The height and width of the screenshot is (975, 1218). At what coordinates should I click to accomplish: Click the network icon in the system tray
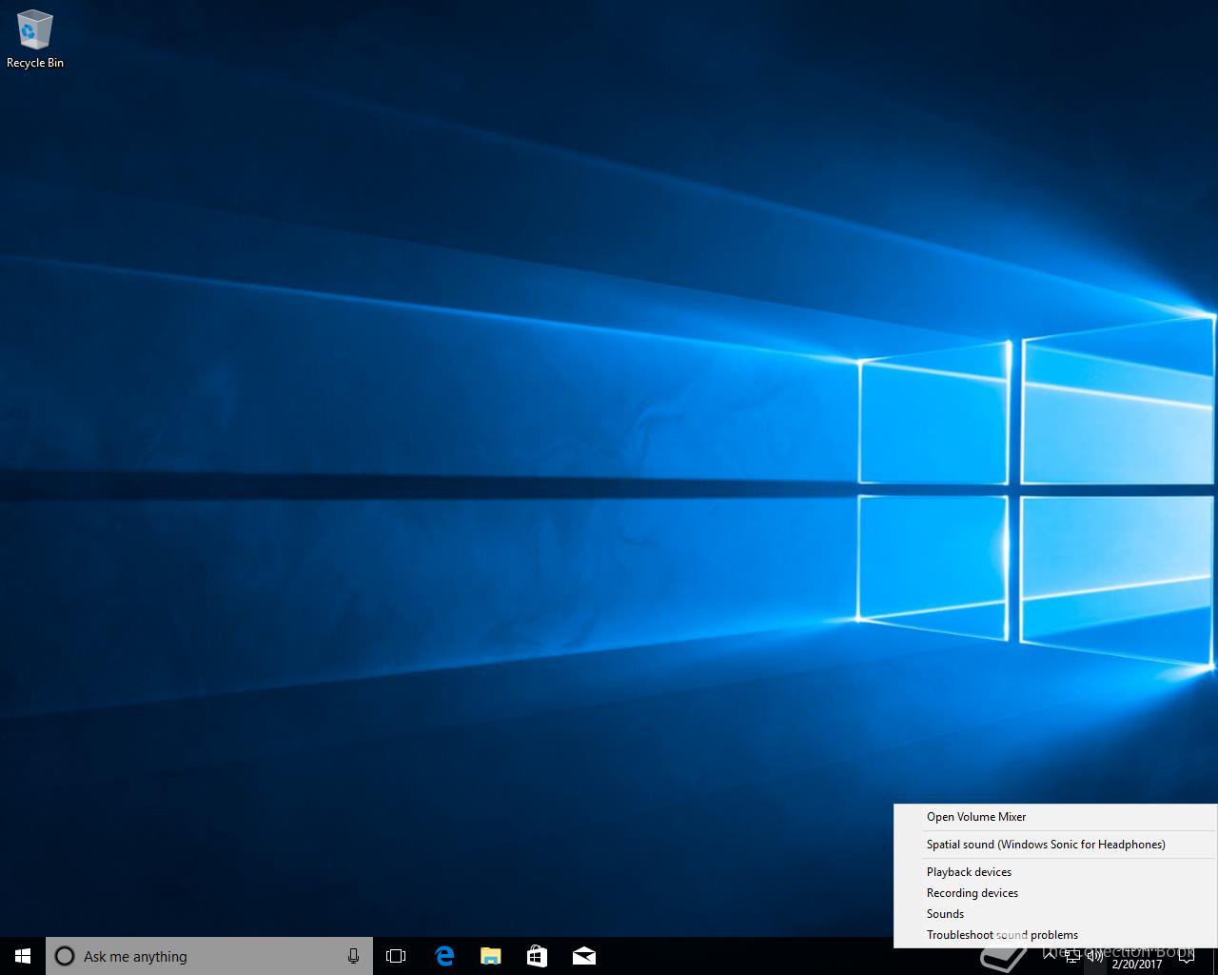pos(1072,956)
